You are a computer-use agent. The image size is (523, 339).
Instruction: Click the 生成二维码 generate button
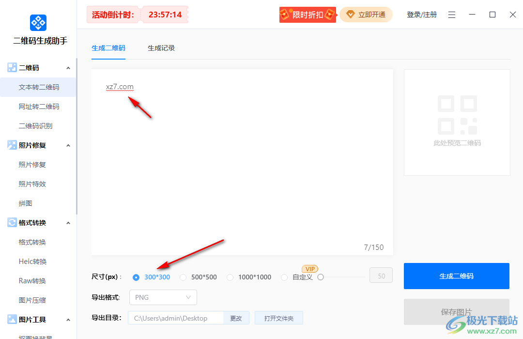456,276
